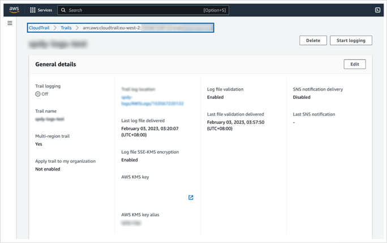Click the General details heading

(x=55, y=64)
